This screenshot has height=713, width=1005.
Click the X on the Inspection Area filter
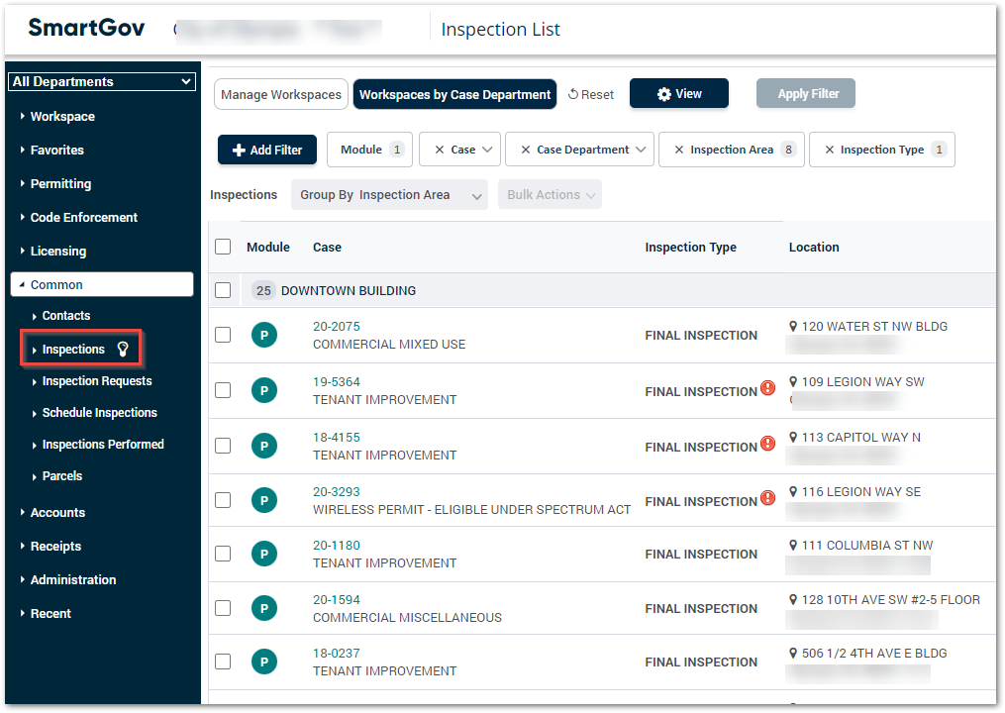pos(677,149)
